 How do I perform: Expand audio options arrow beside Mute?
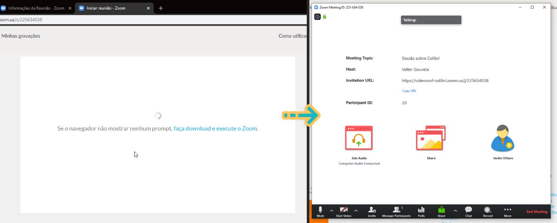tap(332, 211)
